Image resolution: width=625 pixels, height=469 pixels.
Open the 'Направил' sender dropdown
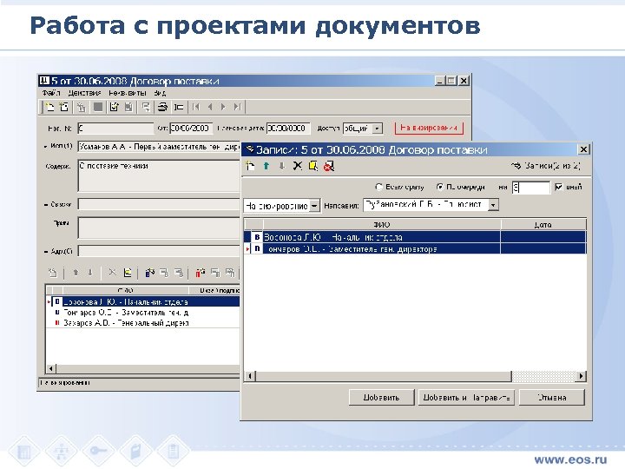[493, 205]
